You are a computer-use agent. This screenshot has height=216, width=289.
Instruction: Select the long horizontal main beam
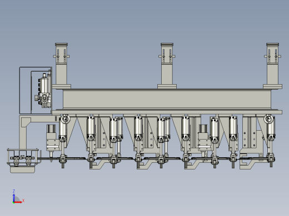tap(167, 100)
